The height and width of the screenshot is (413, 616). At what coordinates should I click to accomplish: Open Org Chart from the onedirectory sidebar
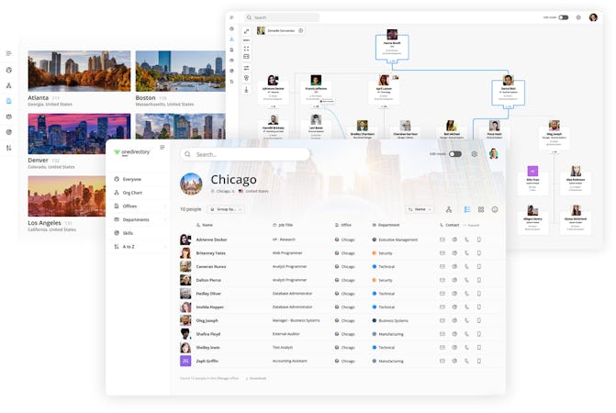pos(140,193)
